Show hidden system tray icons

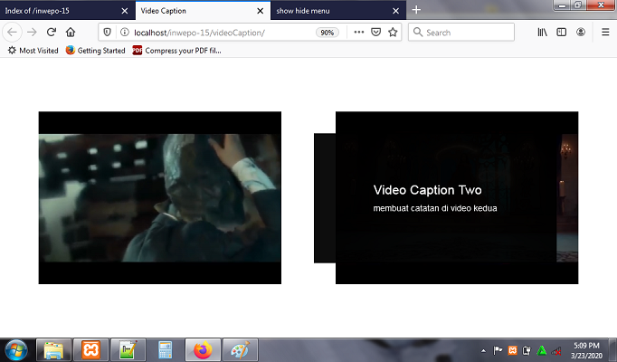point(483,350)
